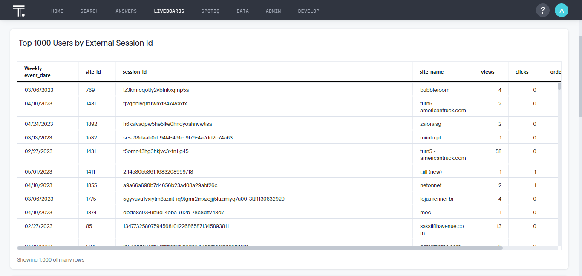
Task: Sort by Weekly event_date column header
Action: (37, 72)
